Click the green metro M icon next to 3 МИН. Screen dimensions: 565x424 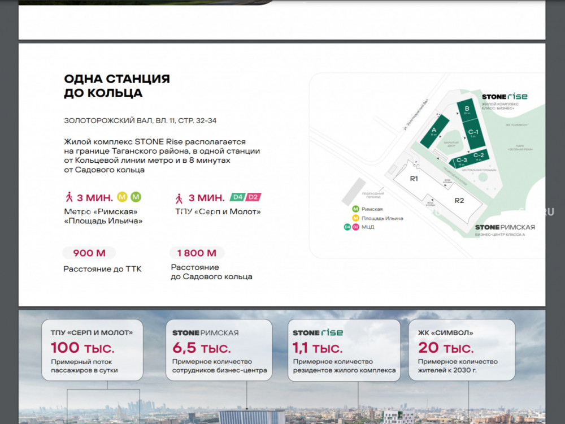(136, 197)
